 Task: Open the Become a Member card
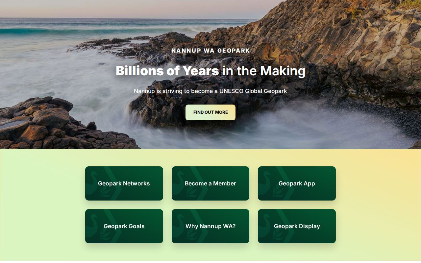(210, 183)
